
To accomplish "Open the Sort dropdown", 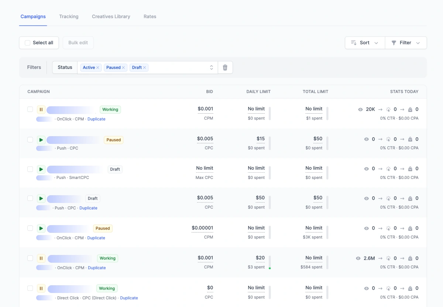I will (x=365, y=42).
